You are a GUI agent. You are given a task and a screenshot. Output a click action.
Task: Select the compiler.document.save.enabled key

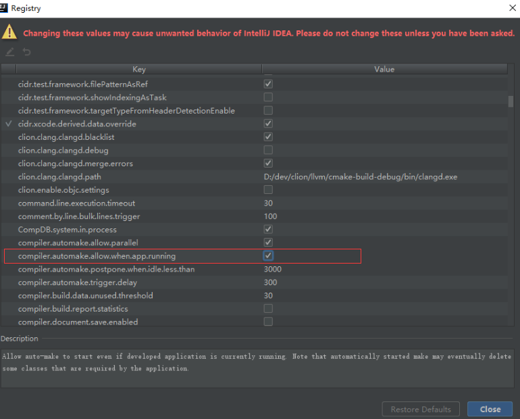[x=78, y=322]
